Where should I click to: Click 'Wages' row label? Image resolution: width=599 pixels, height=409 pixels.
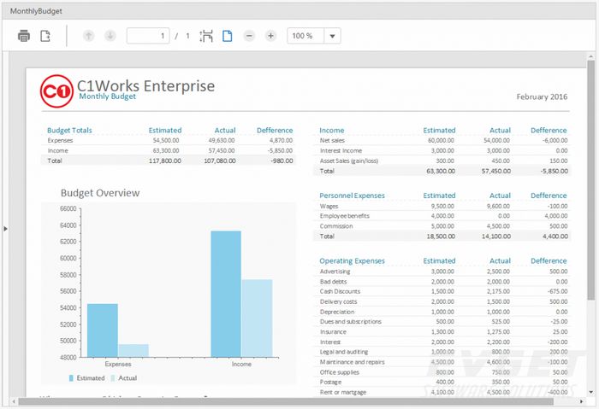pyautogui.click(x=329, y=207)
